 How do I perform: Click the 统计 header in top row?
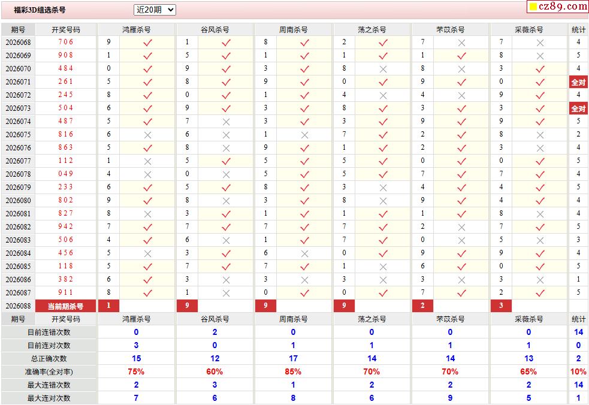578,29
